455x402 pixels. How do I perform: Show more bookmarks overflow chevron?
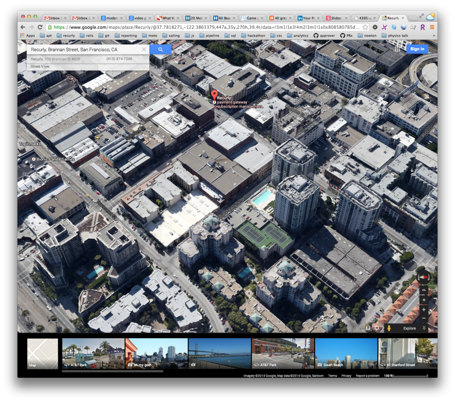(434, 35)
